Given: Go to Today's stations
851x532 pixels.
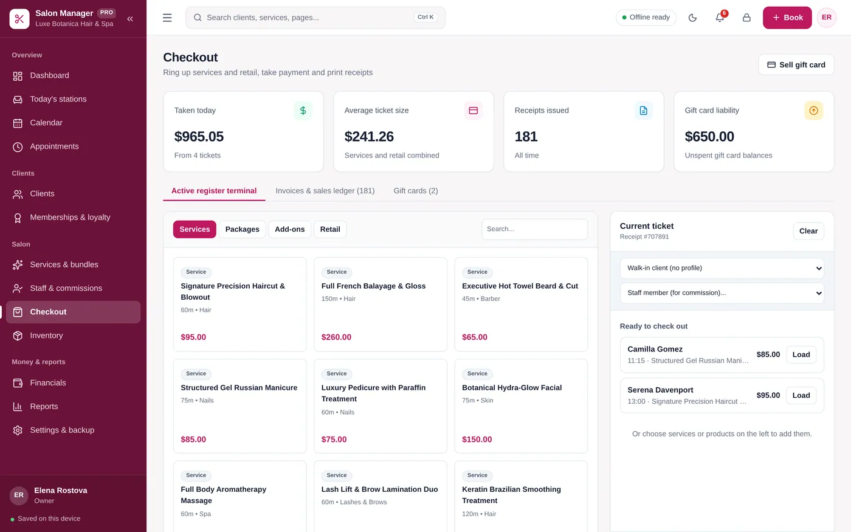Looking at the screenshot, I should pyautogui.click(x=73, y=99).
